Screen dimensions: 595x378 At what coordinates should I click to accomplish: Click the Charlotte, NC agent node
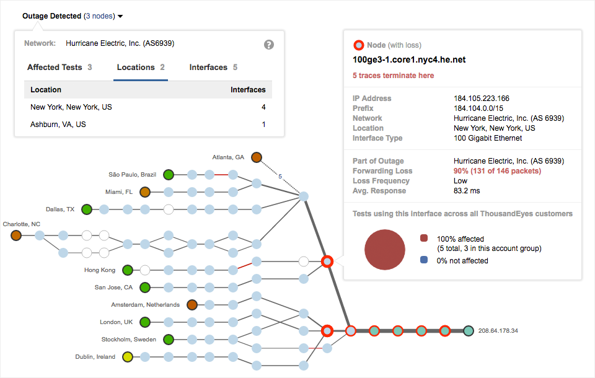click(x=16, y=235)
